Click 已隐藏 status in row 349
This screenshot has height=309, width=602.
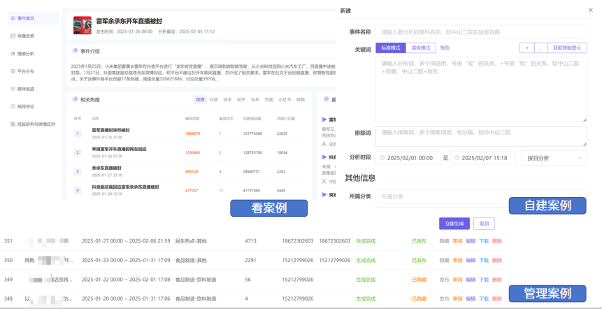pos(419,280)
